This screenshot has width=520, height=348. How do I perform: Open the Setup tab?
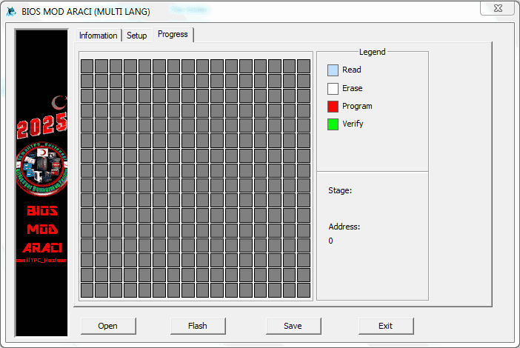[x=136, y=36]
